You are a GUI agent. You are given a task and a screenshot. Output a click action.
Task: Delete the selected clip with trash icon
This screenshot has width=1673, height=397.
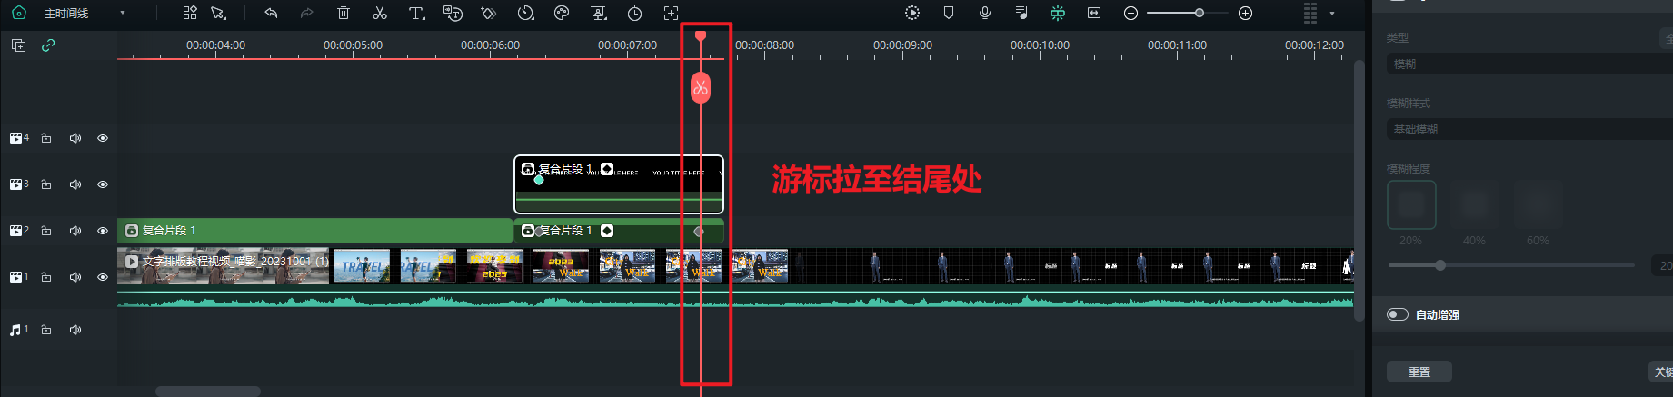[343, 13]
